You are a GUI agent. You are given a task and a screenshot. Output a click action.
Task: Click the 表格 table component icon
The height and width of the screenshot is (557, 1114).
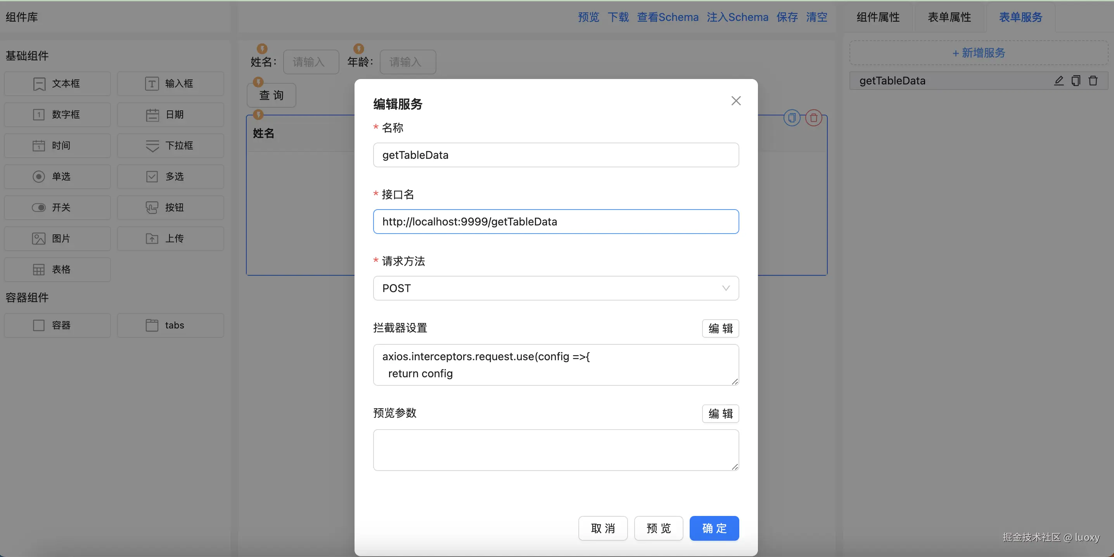point(39,270)
